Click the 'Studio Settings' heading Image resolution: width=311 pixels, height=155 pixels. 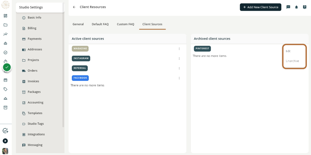point(31,8)
